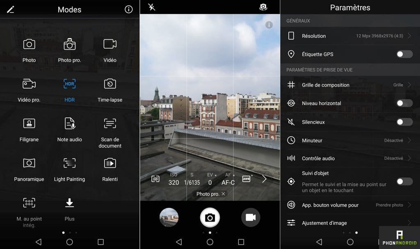Adjust ISO 320 setting
The height and width of the screenshot is (249, 420).
coord(173,179)
